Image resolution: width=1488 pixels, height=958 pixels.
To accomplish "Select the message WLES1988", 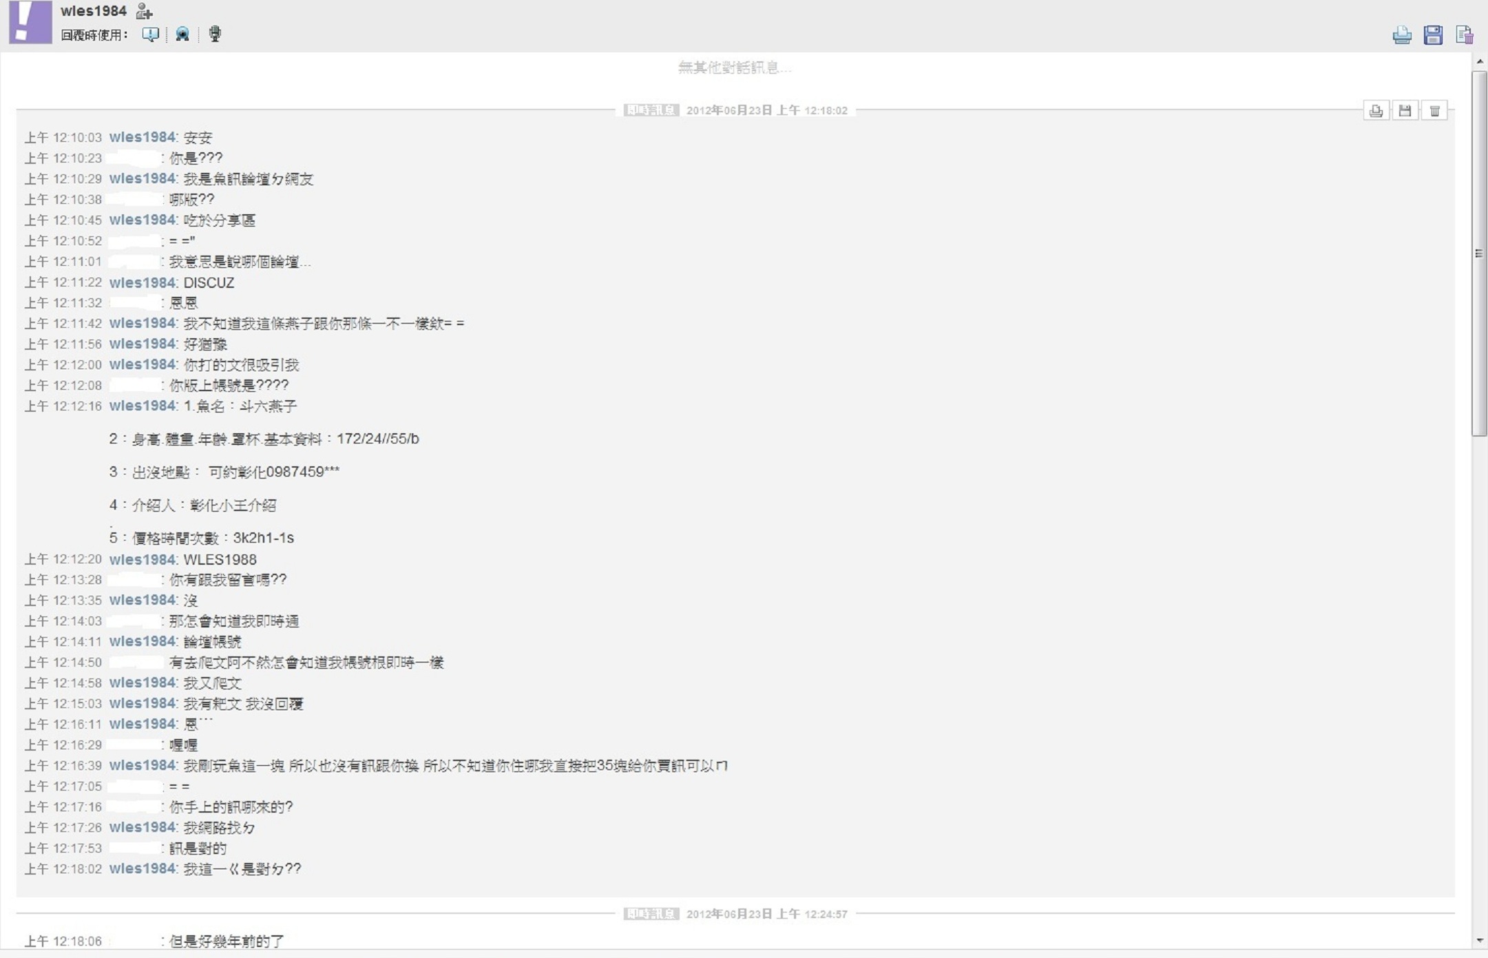I will [x=220, y=559].
